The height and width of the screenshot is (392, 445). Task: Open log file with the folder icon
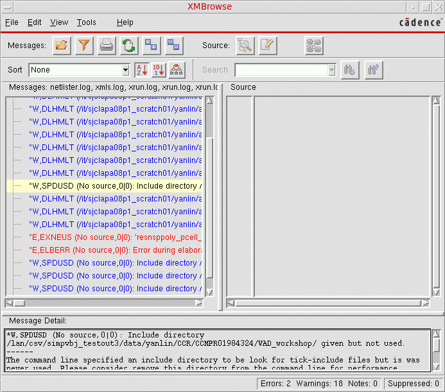click(62, 46)
